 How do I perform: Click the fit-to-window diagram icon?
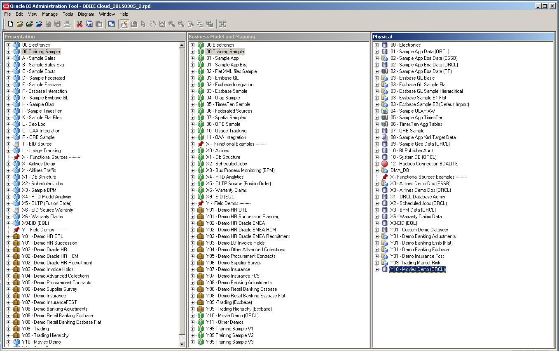162,24
